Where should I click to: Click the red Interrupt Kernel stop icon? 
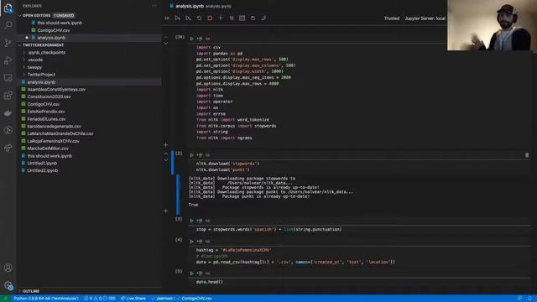tap(210, 18)
